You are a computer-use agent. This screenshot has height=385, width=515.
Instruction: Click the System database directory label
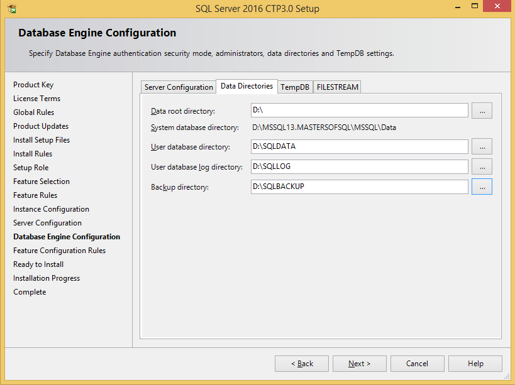pos(195,127)
